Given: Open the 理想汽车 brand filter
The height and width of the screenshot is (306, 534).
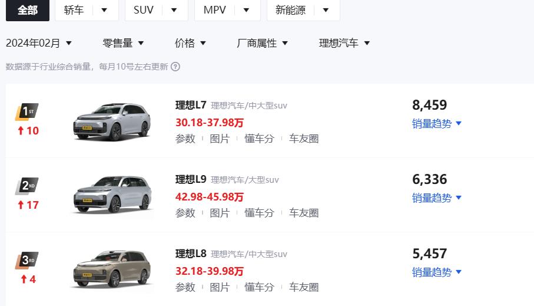Looking at the screenshot, I should click(x=344, y=43).
